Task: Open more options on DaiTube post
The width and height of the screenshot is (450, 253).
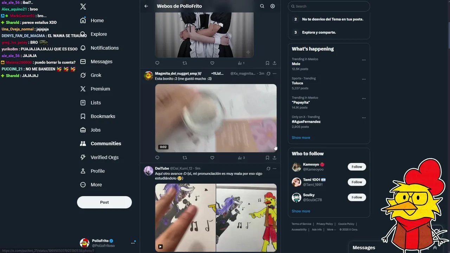Action: tap(275, 168)
